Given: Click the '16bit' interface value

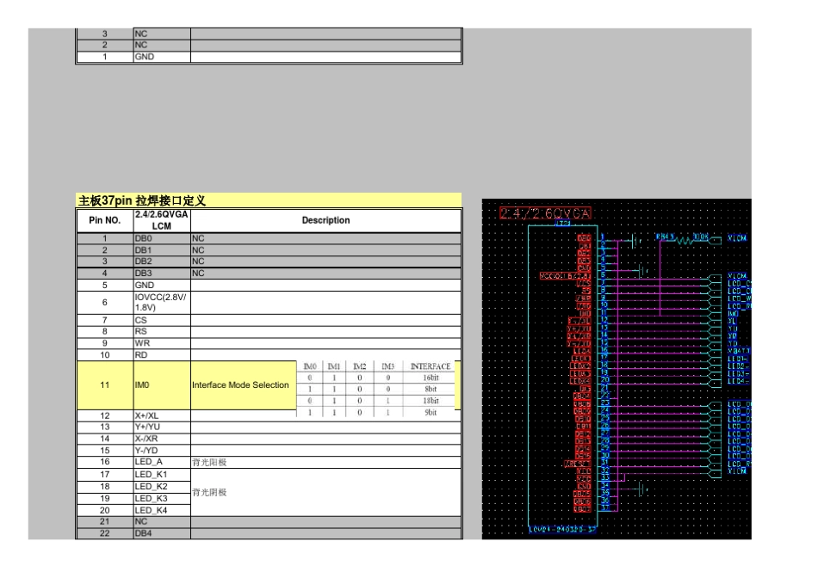Looking at the screenshot, I should [431, 378].
